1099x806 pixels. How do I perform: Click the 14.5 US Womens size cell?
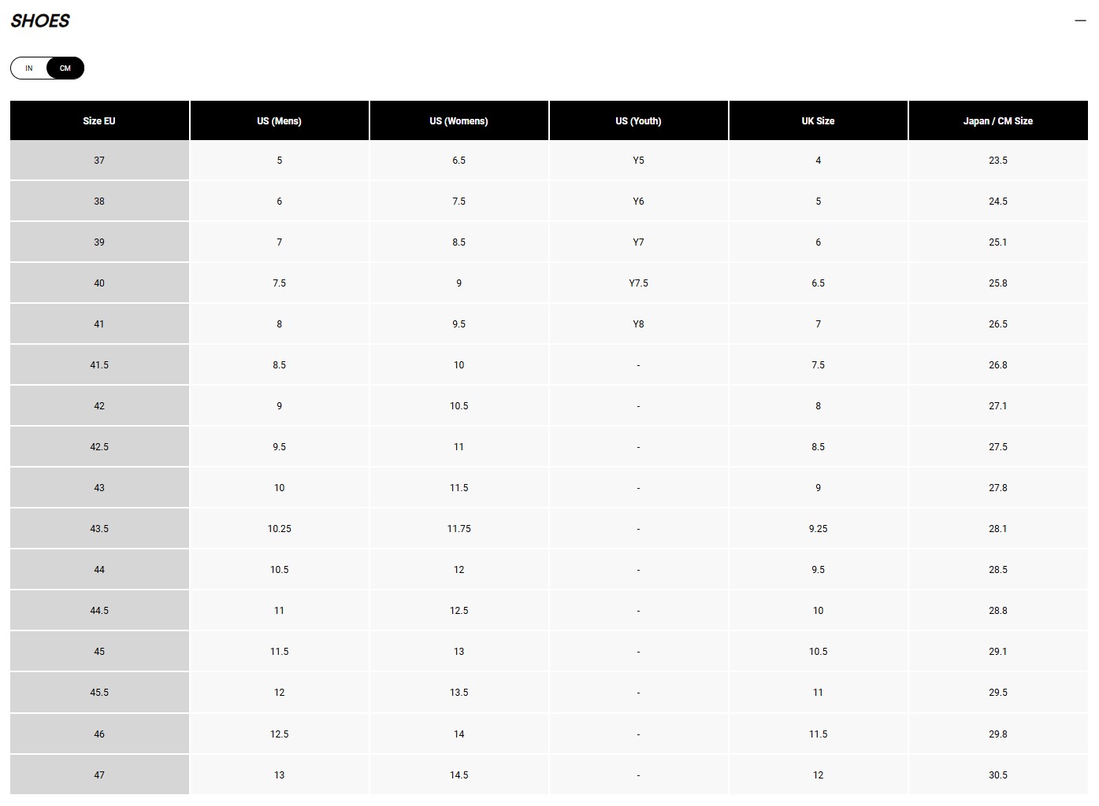tap(459, 775)
